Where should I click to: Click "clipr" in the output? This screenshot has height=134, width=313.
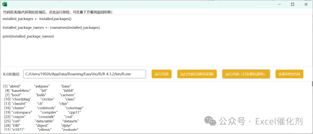[x=64, y=104]
